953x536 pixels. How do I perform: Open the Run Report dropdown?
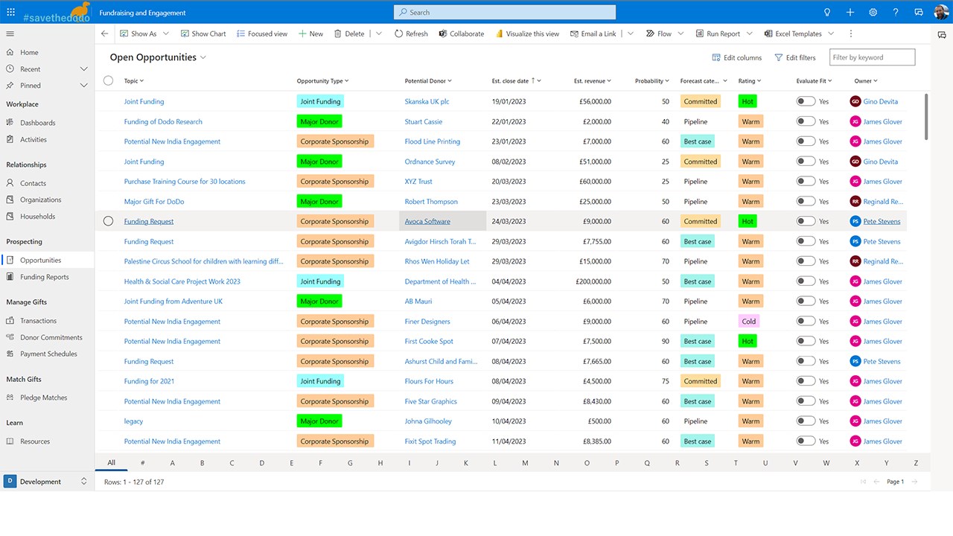(749, 33)
